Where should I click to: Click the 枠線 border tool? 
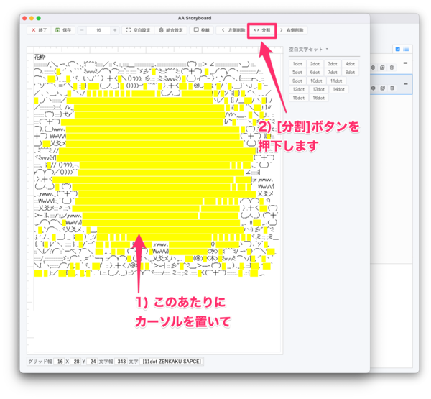(202, 30)
